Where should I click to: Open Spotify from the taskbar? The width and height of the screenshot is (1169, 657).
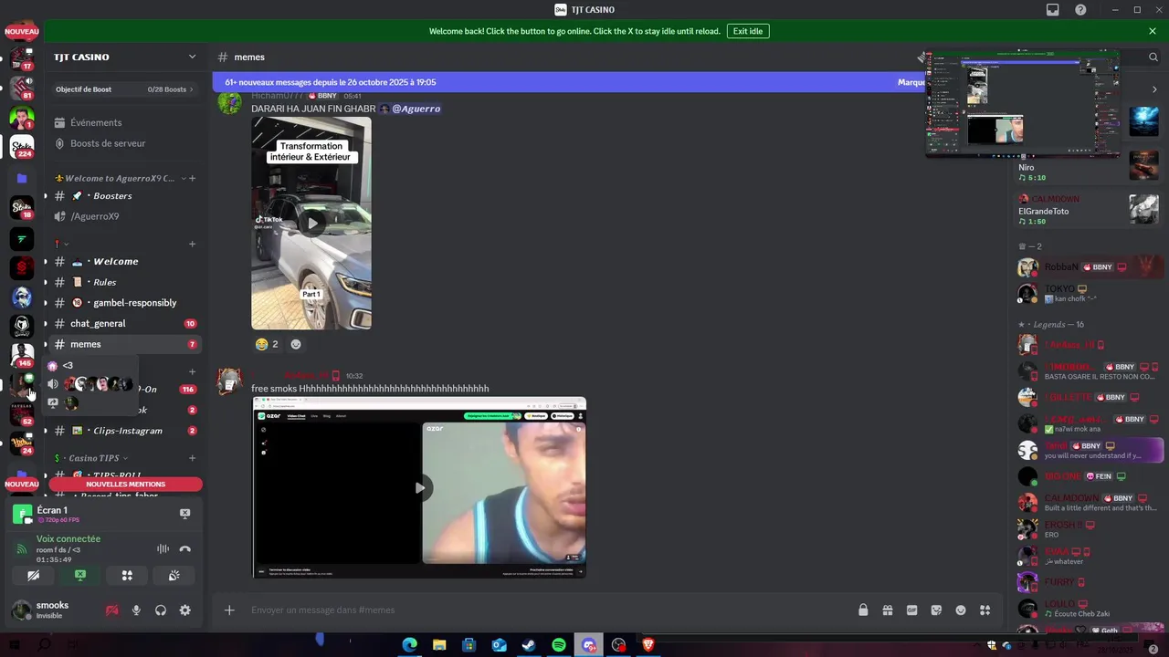[559, 645]
